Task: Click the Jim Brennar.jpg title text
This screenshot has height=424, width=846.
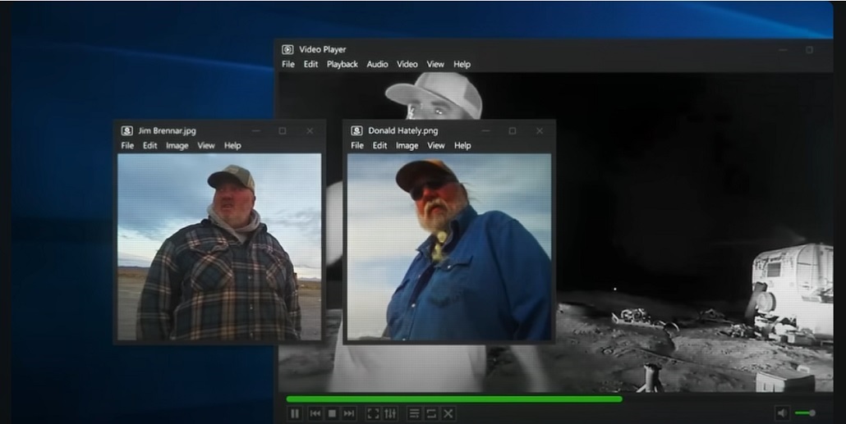Action: point(167,131)
